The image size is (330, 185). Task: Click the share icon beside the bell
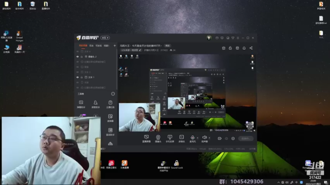tap(251, 48)
